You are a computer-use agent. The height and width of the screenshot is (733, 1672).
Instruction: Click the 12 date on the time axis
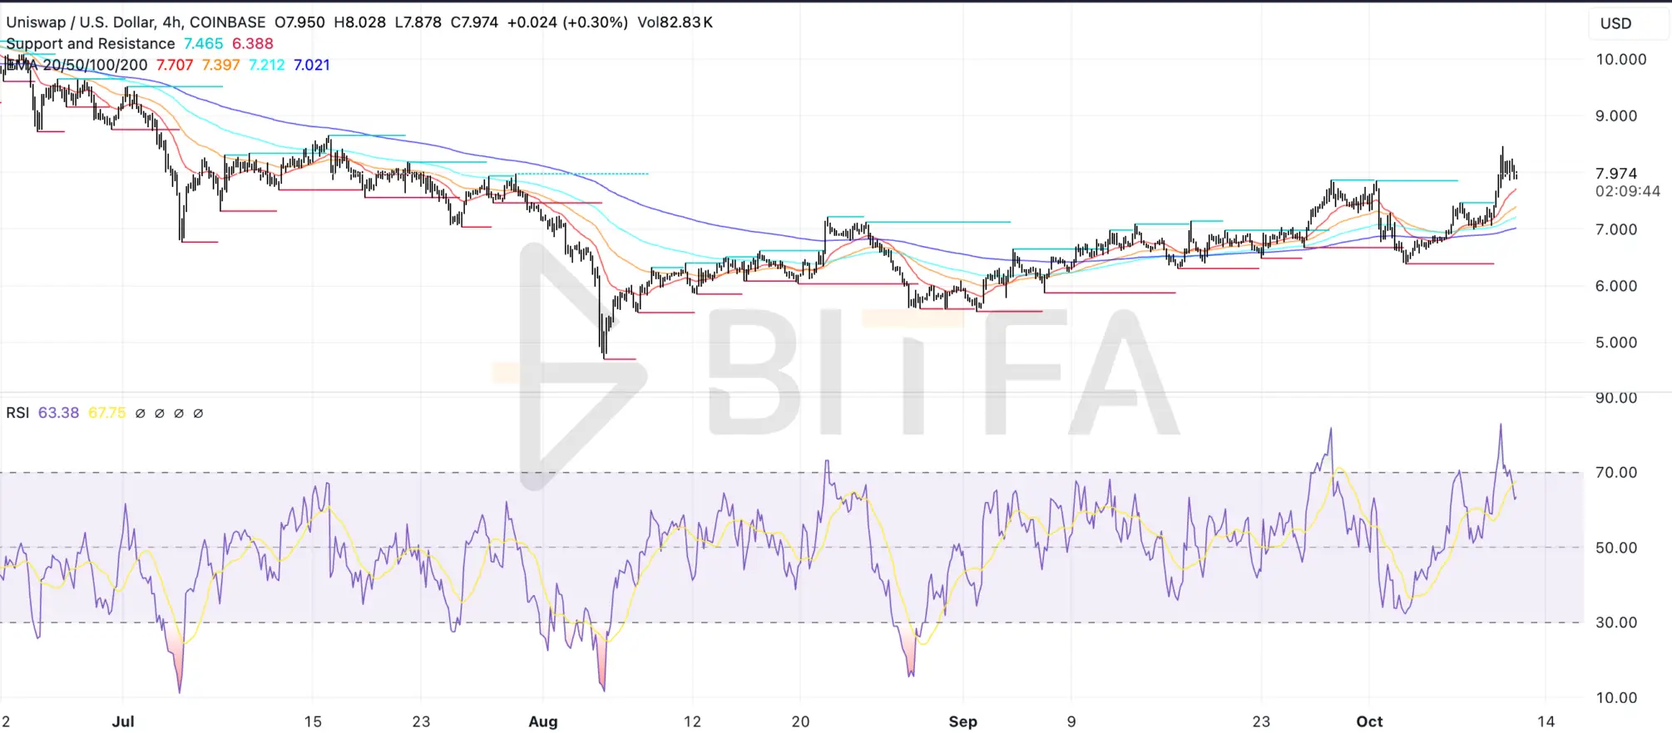[x=692, y=722]
